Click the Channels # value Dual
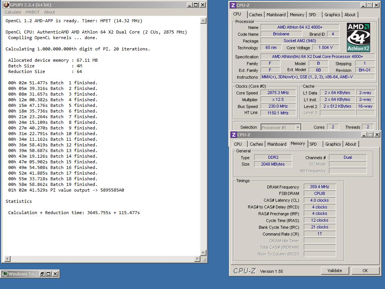This screenshot has width=385, height=289. [x=348, y=157]
